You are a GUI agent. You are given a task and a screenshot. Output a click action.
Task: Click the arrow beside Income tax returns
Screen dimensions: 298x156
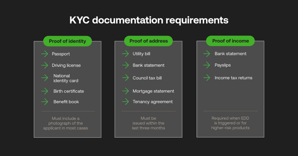point(207,78)
